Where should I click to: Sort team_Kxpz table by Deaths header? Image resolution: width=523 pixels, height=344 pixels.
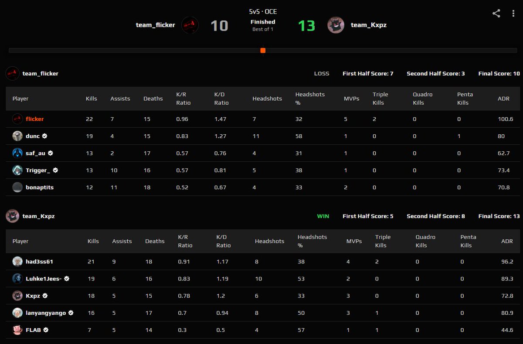click(155, 241)
